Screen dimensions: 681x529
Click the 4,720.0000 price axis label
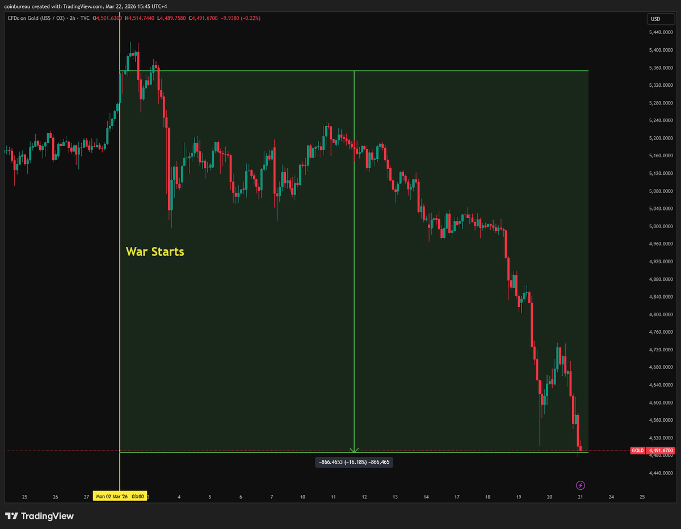(661, 350)
